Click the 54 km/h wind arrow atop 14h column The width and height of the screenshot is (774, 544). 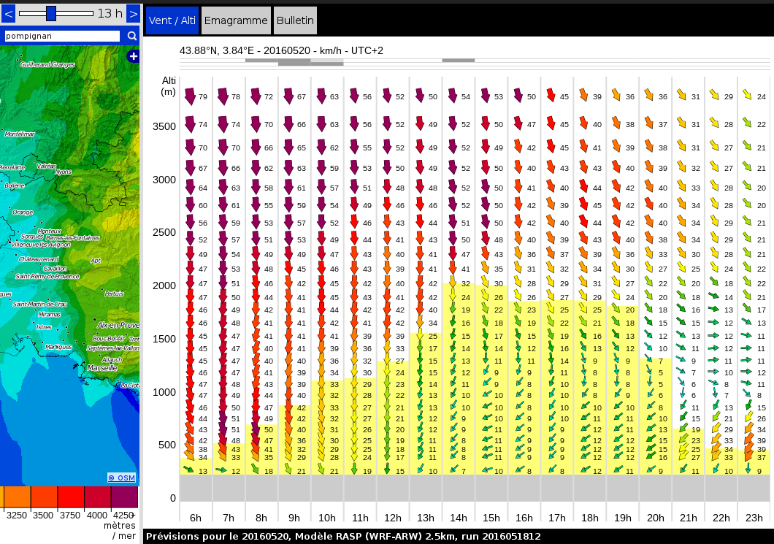pyautogui.click(x=453, y=96)
